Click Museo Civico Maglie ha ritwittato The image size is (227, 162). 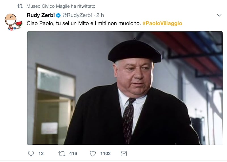61,6
